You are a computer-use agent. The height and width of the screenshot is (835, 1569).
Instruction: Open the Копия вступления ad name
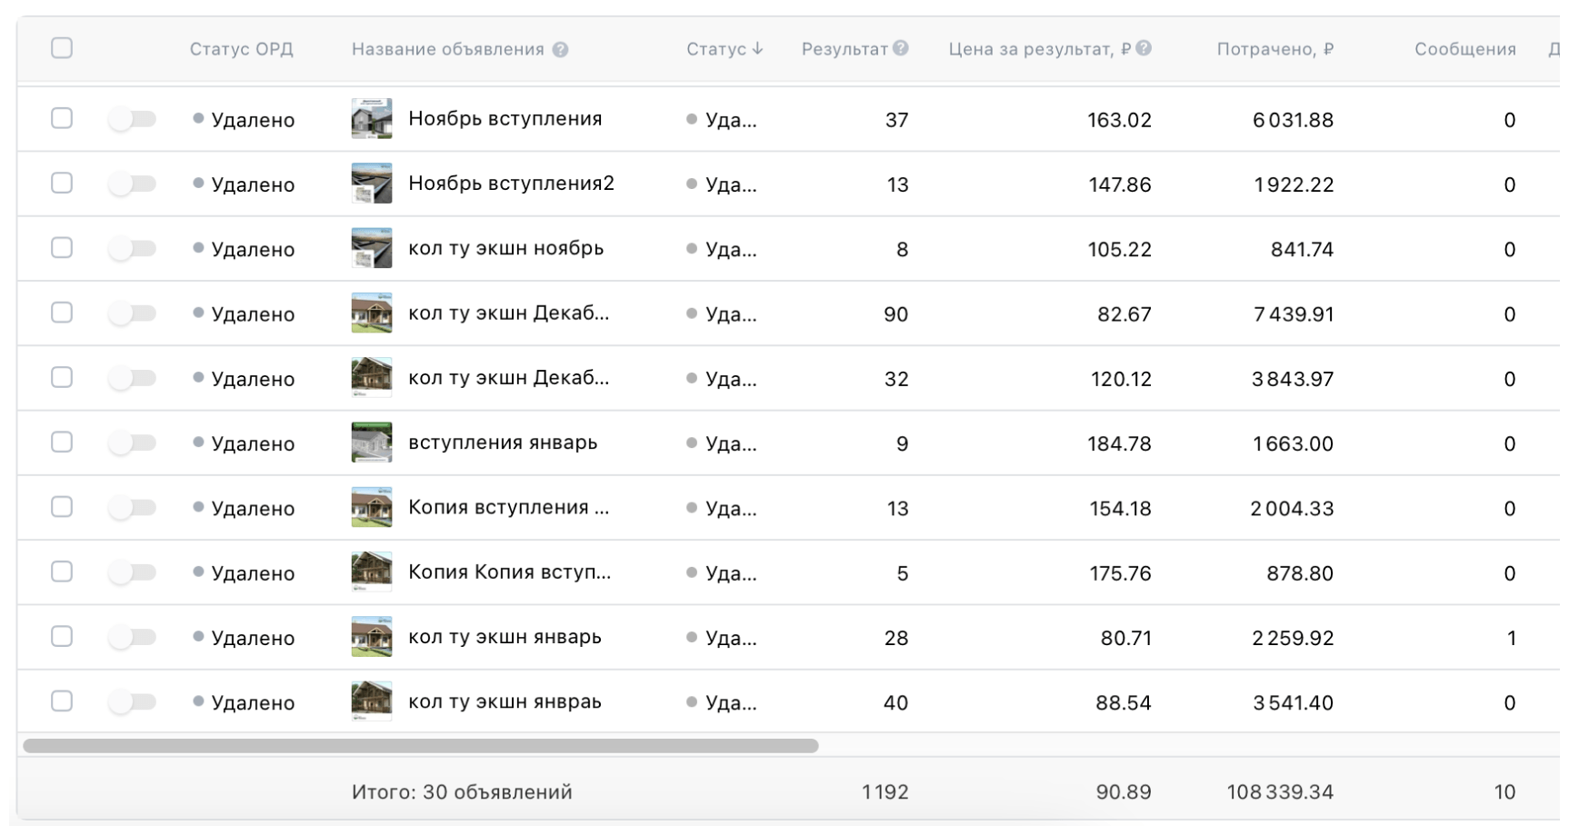pyautogui.click(x=508, y=507)
